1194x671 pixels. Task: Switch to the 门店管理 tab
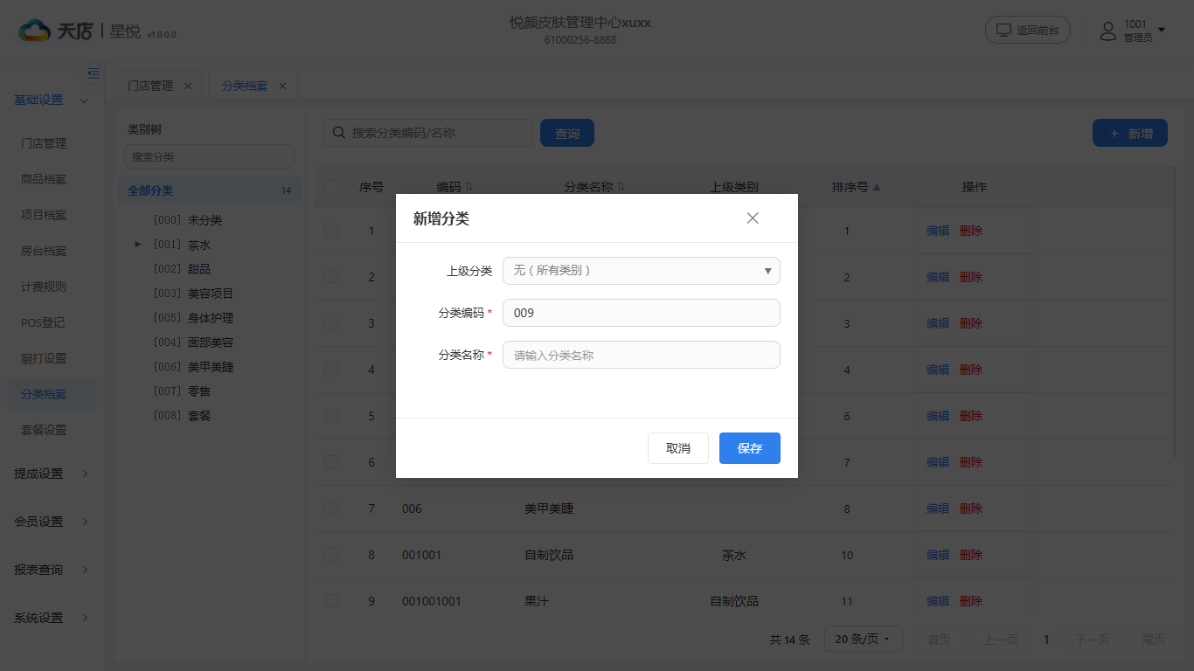[x=150, y=86]
